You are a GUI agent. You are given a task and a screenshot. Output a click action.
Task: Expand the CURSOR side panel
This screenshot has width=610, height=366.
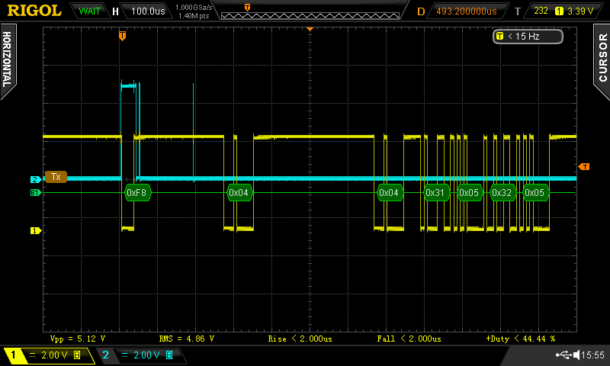[602, 60]
